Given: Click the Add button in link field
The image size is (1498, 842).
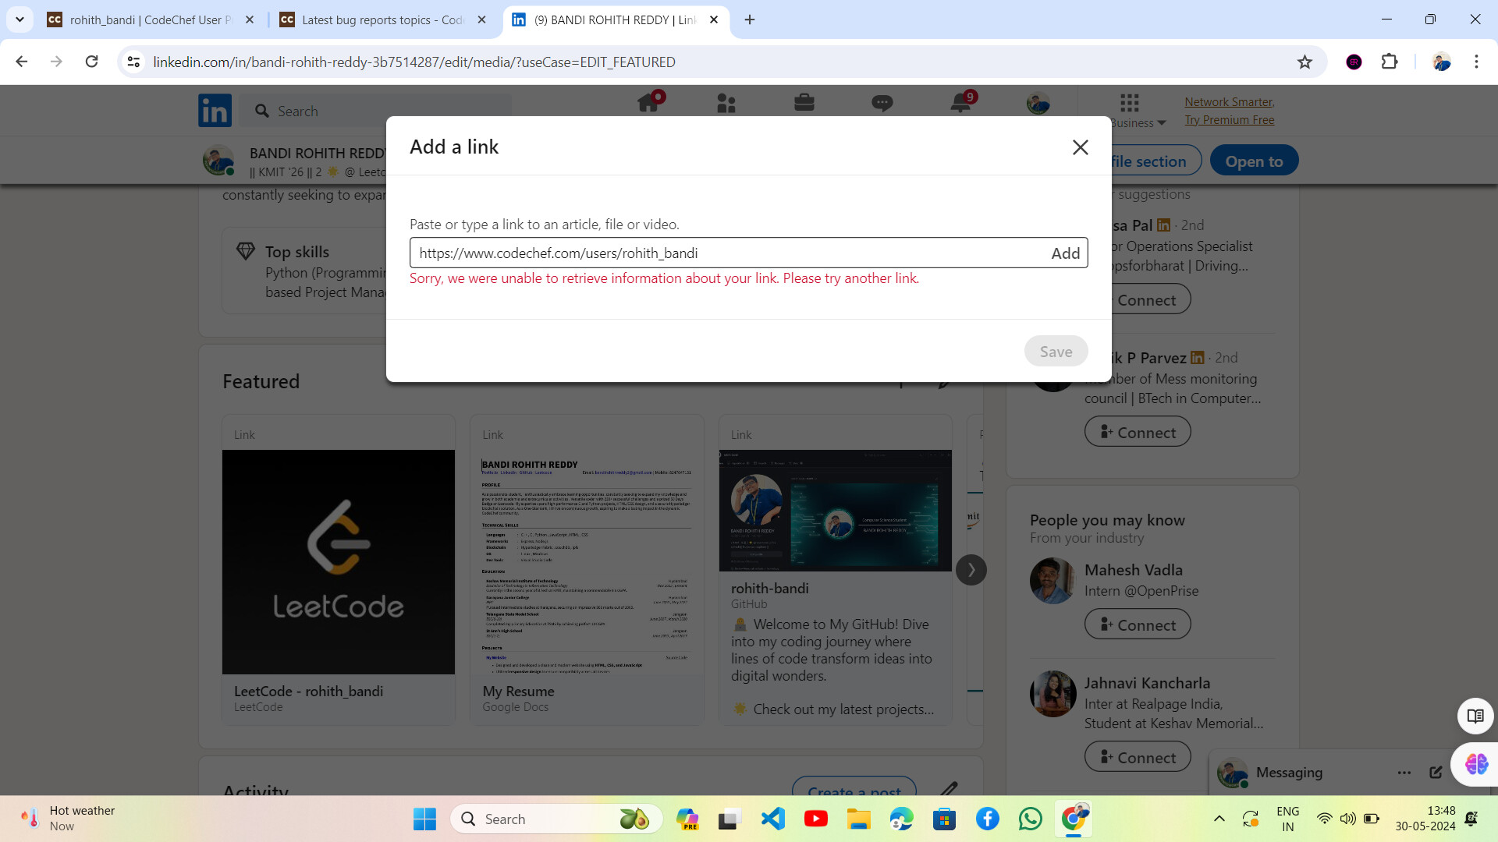Looking at the screenshot, I should (x=1065, y=253).
